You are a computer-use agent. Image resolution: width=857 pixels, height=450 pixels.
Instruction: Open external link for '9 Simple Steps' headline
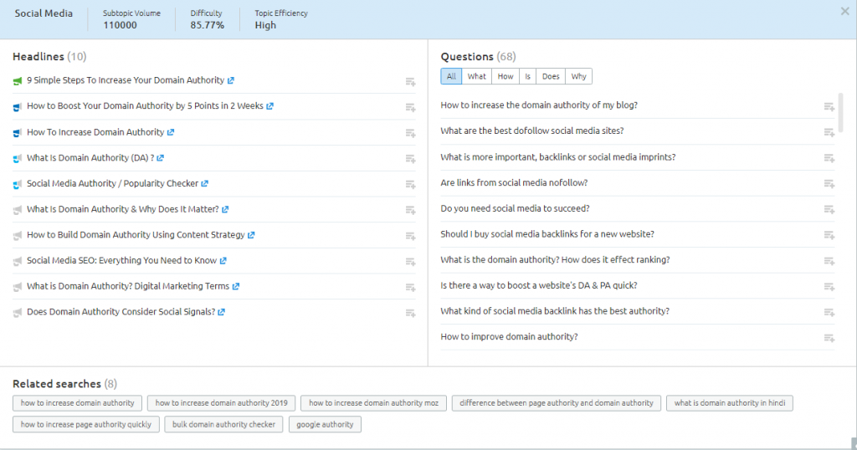click(x=231, y=80)
